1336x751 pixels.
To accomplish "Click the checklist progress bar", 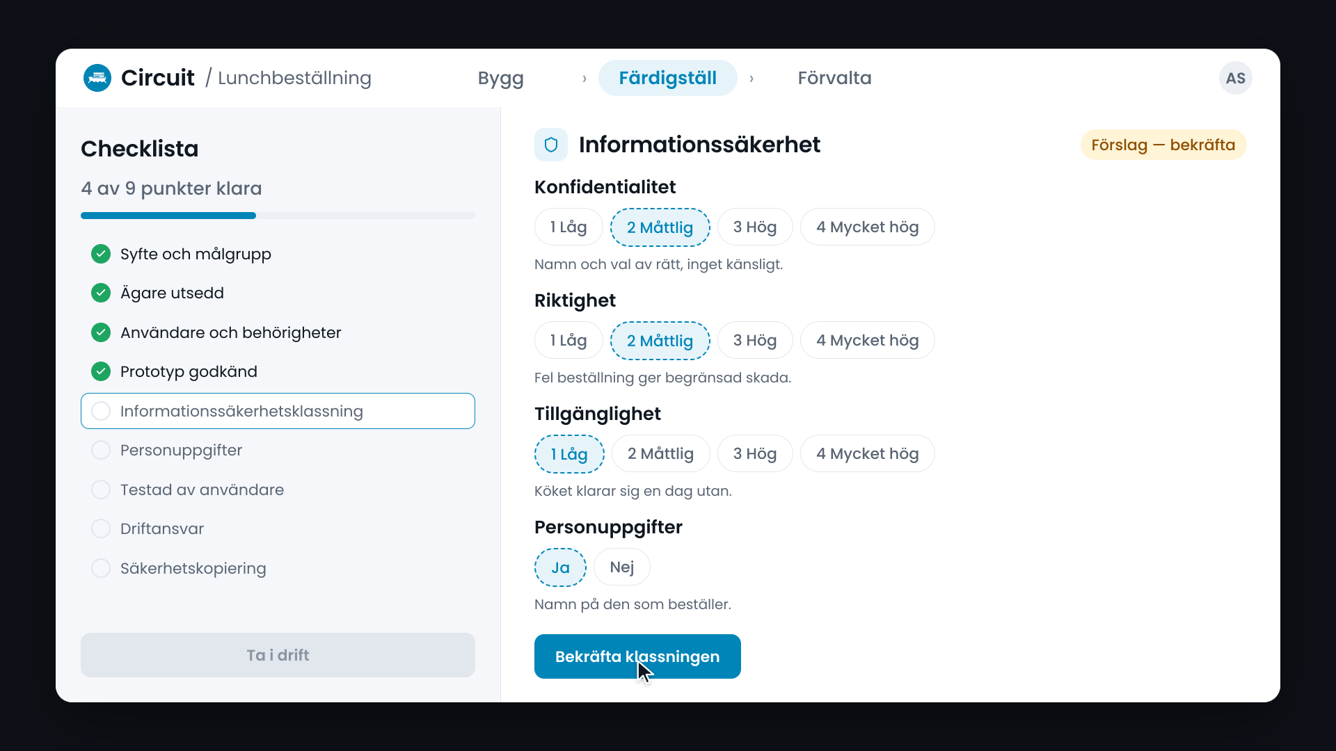I will click(x=278, y=216).
